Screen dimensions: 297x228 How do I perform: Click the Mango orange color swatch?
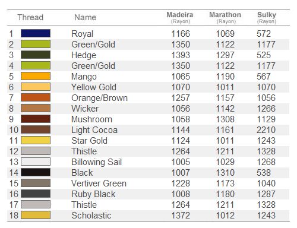click(x=36, y=76)
